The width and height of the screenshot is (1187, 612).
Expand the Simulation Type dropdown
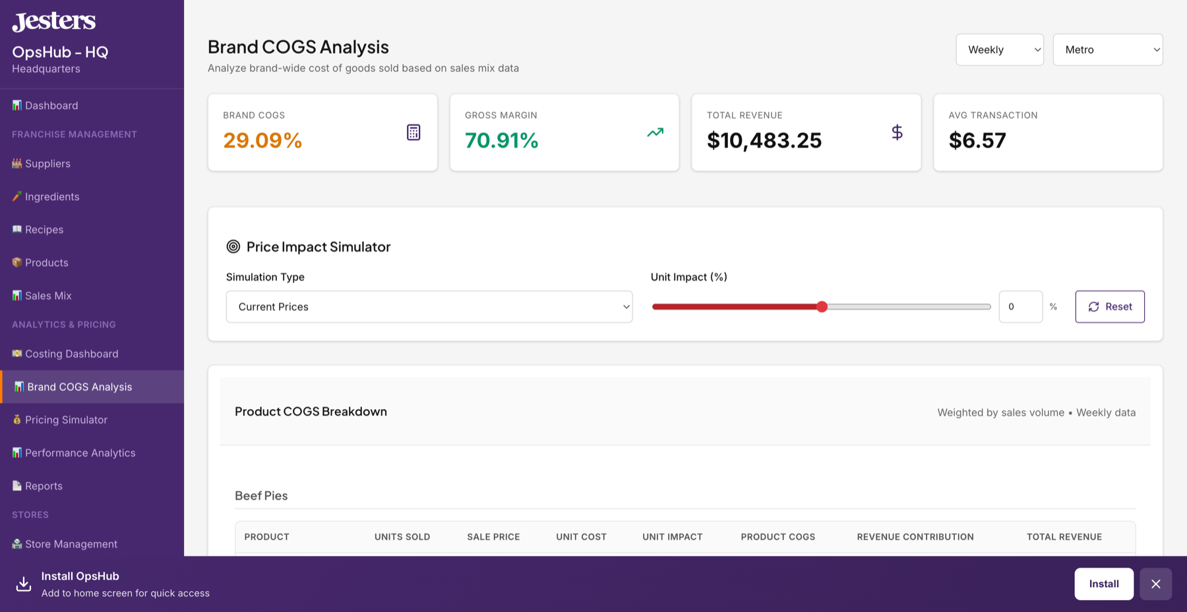coord(429,306)
